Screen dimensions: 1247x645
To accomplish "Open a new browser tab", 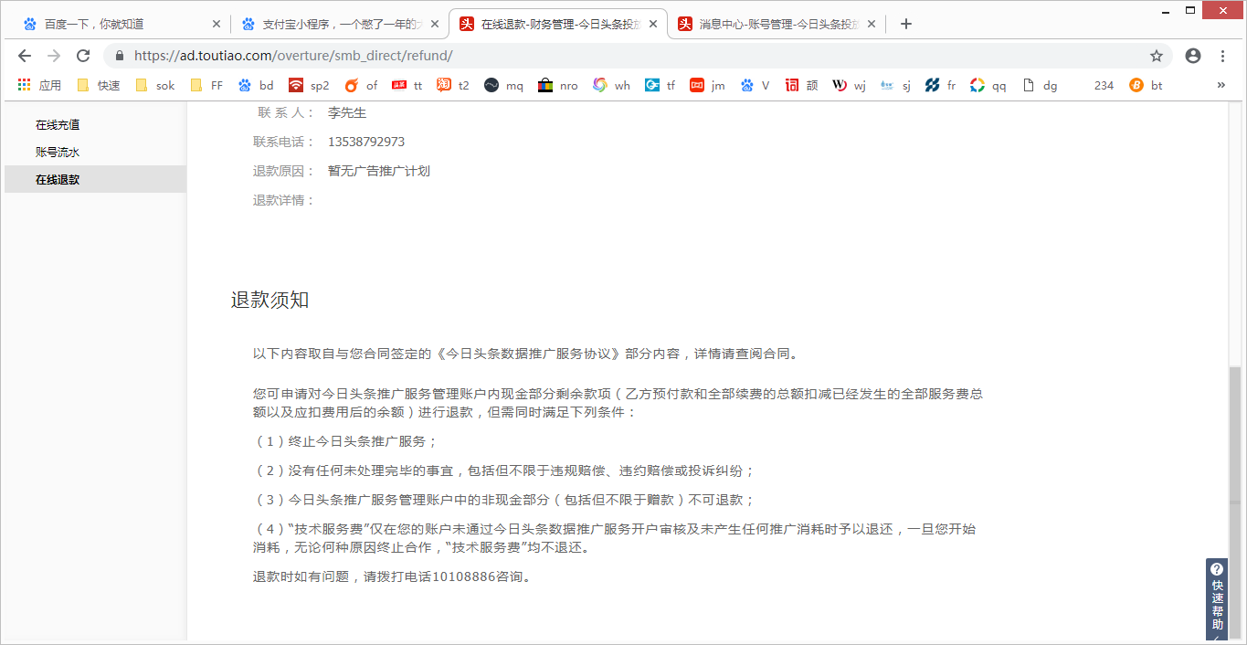I will [905, 24].
